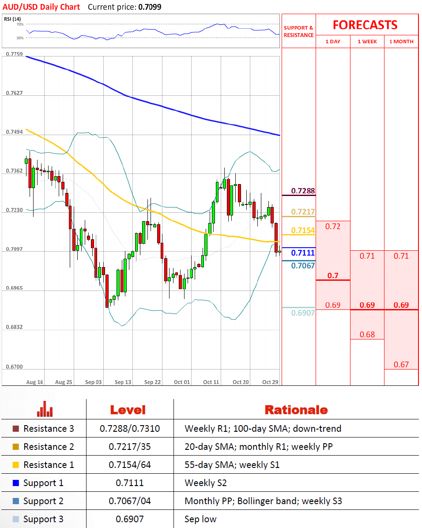Image resolution: width=422 pixels, height=528 pixels.
Task: Click the bold 0.7 1 DAY forecast value
Action: pyautogui.click(x=333, y=275)
